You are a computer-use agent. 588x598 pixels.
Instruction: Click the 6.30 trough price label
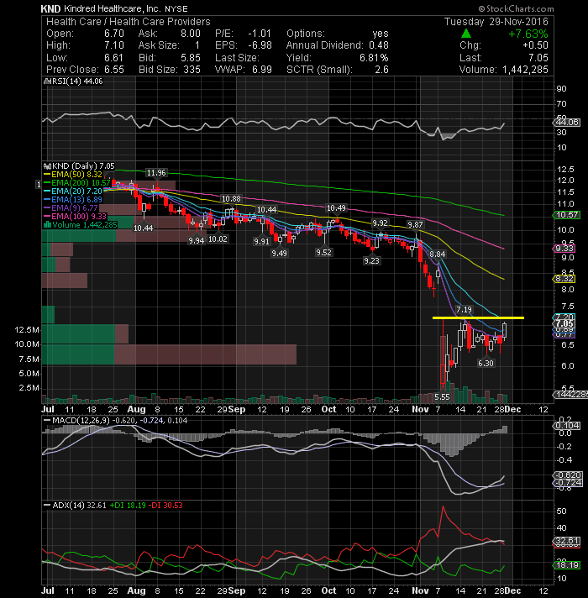click(486, 363)
